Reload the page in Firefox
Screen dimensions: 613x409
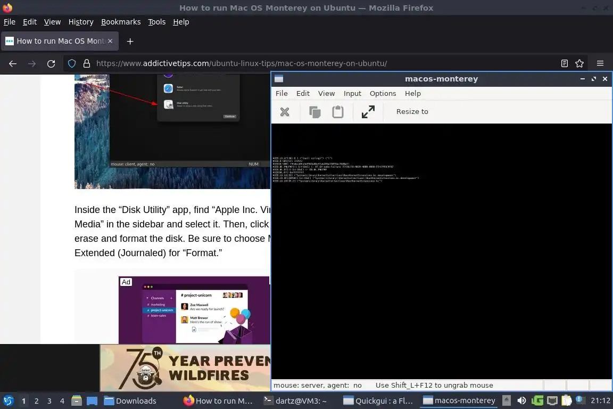tap(51, 63)
